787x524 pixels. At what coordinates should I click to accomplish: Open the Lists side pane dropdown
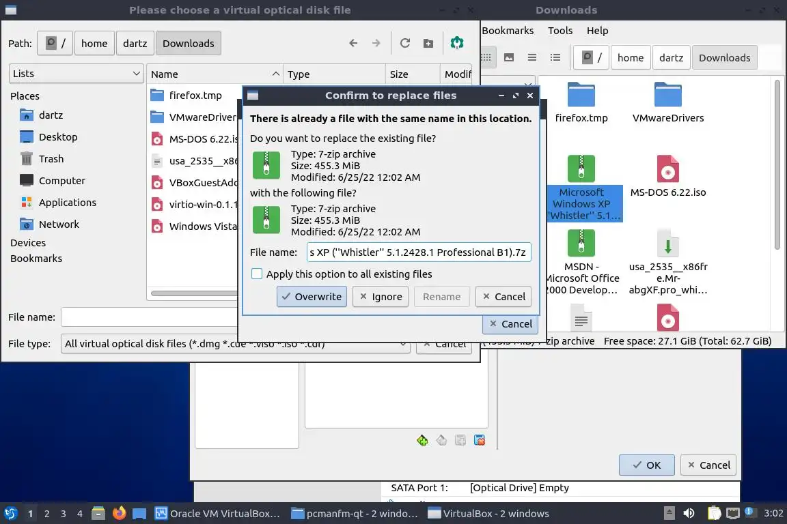[77, 74]
